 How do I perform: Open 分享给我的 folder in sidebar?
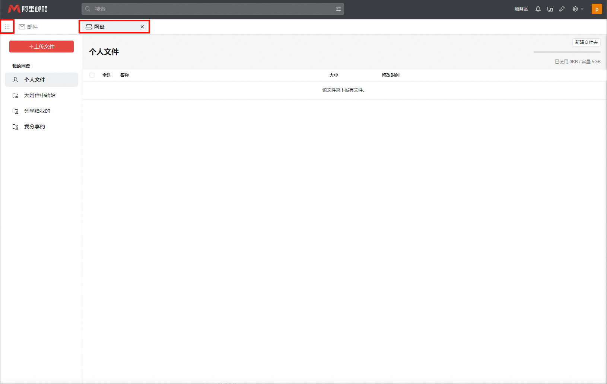coord(37,111)
